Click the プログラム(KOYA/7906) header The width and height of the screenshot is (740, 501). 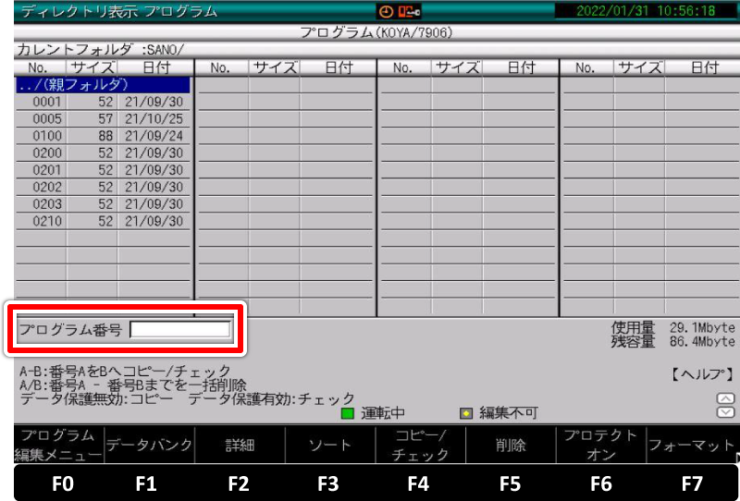click(376, 32)
